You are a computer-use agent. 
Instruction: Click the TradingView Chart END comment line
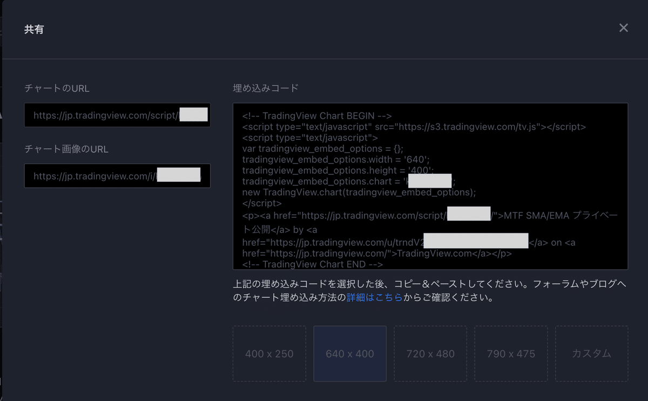313,264
